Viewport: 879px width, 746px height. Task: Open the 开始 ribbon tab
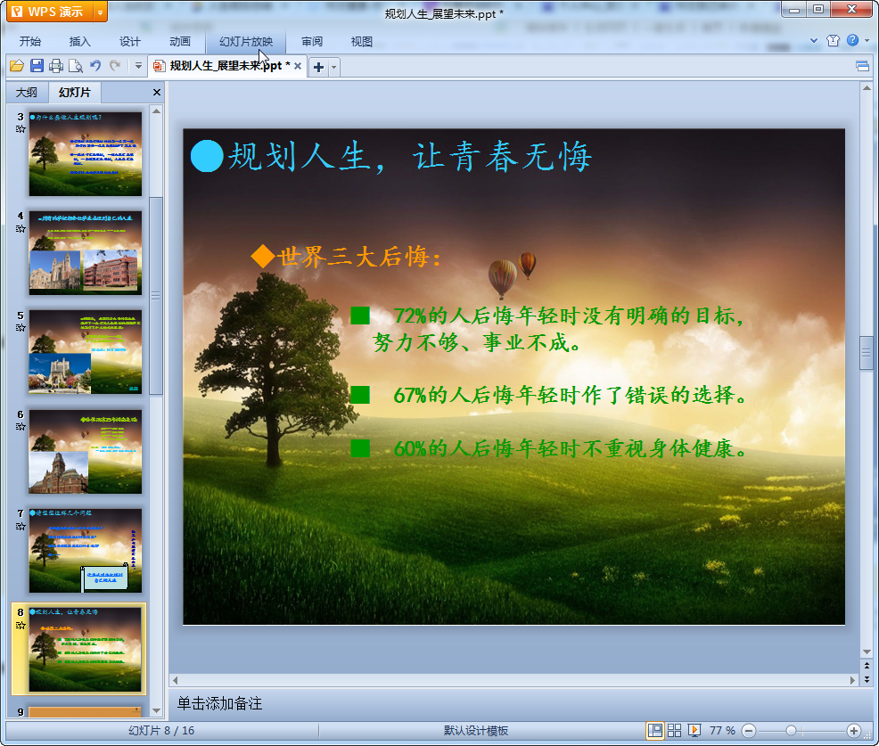pyautogui.click(x=30, y=42)
